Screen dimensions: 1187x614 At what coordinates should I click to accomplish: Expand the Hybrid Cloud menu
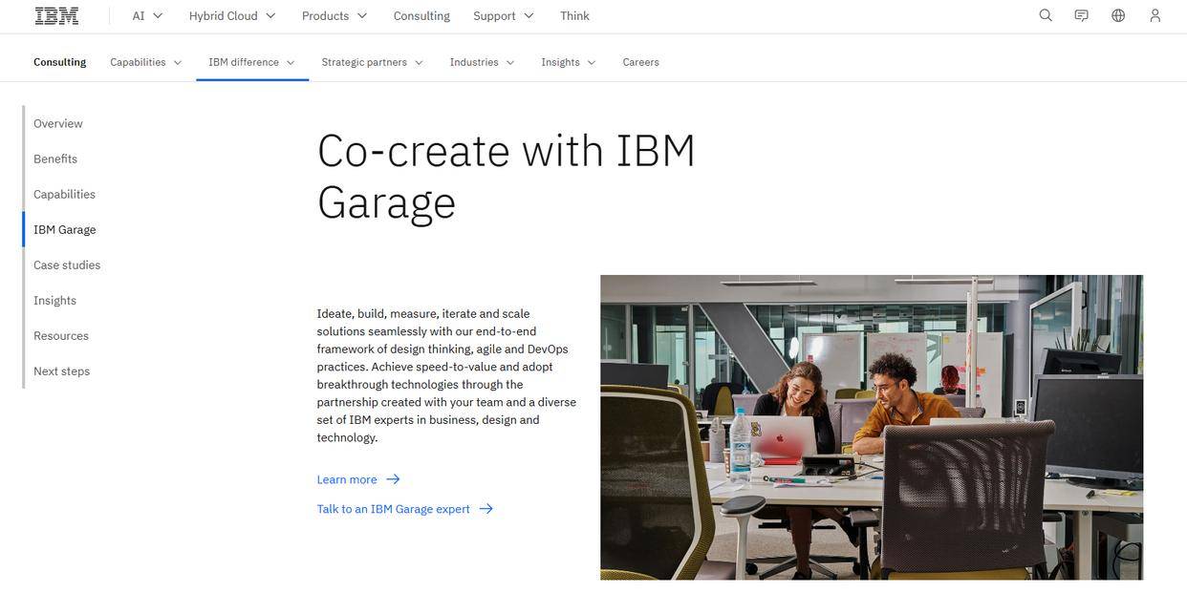232,15
